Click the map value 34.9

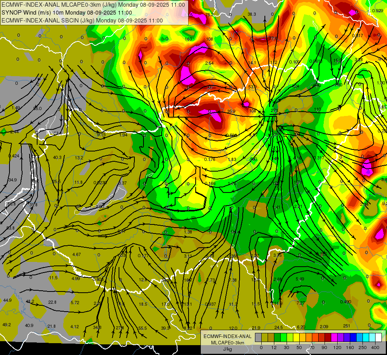pyautogui.click(x=12, y=180)
